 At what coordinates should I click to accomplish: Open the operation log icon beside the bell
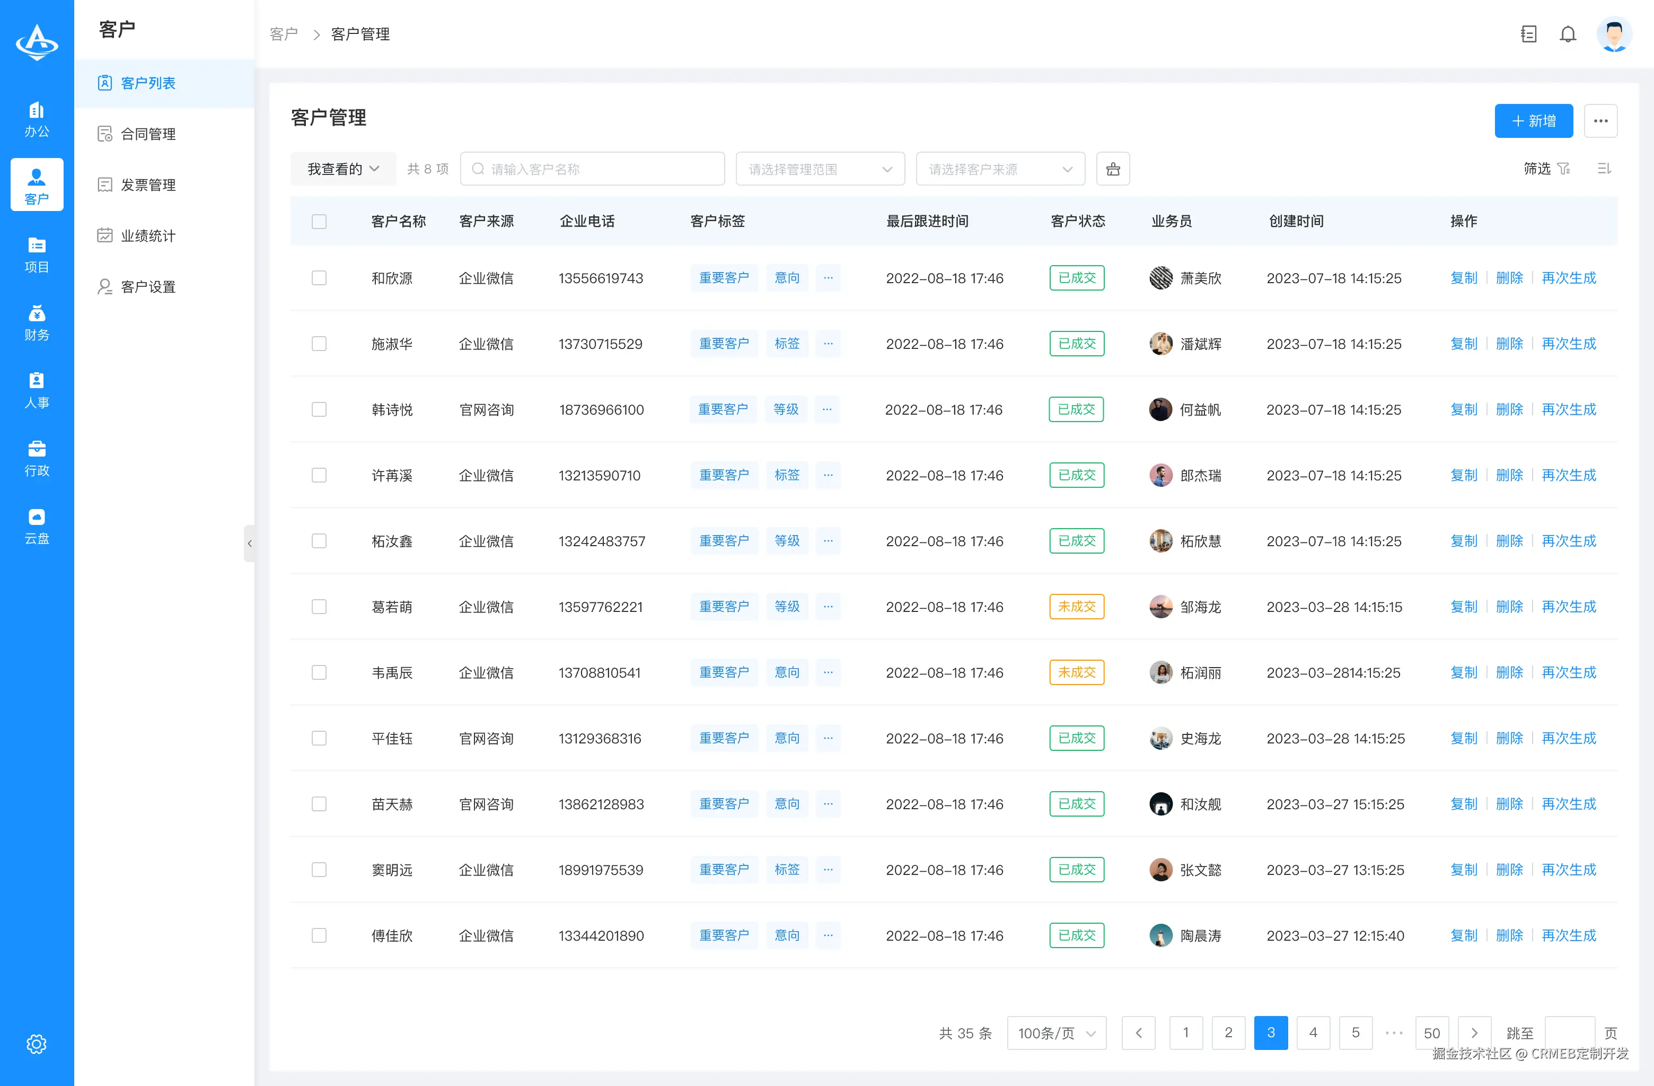tap(1528, 33)
